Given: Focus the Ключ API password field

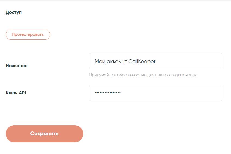Looking at the screenshot, I should pyautogui.click(x=155, y=93).
